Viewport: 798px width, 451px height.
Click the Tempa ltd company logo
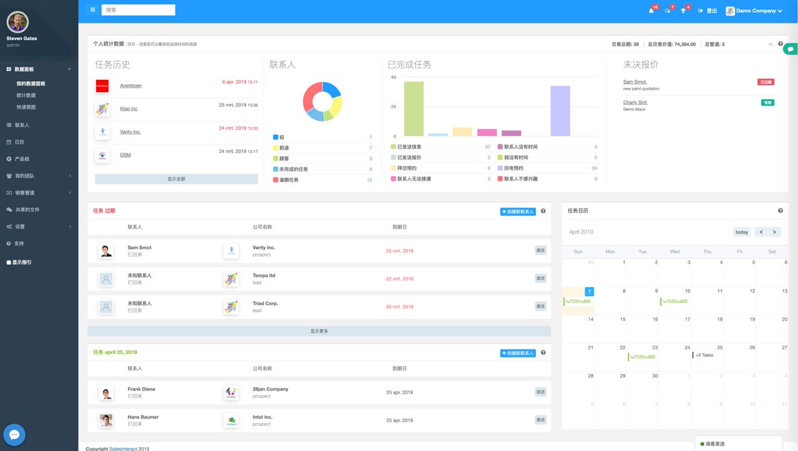(231, 278)
